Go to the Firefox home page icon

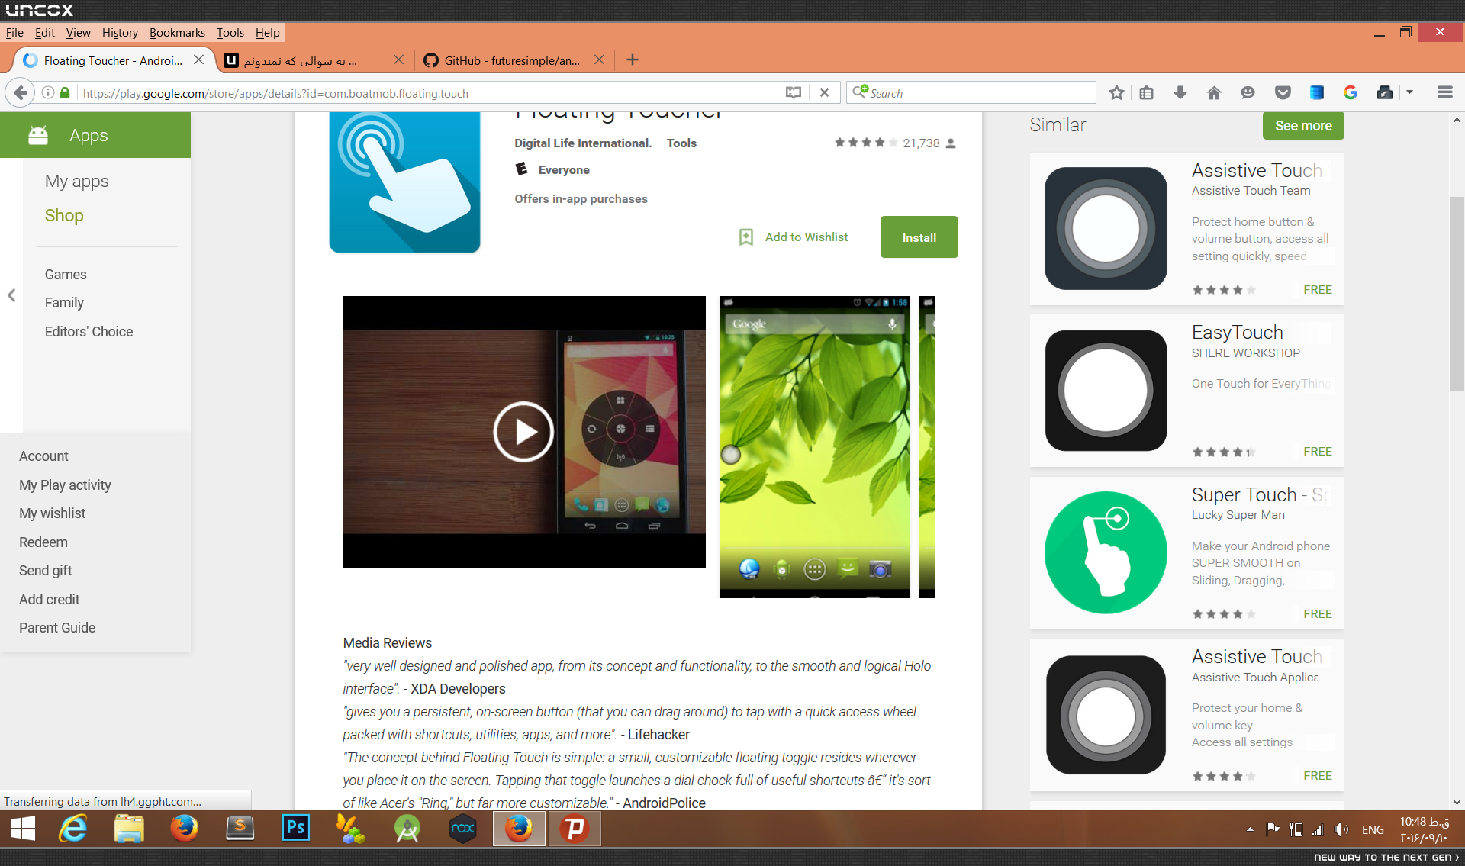click(1214, 93)
